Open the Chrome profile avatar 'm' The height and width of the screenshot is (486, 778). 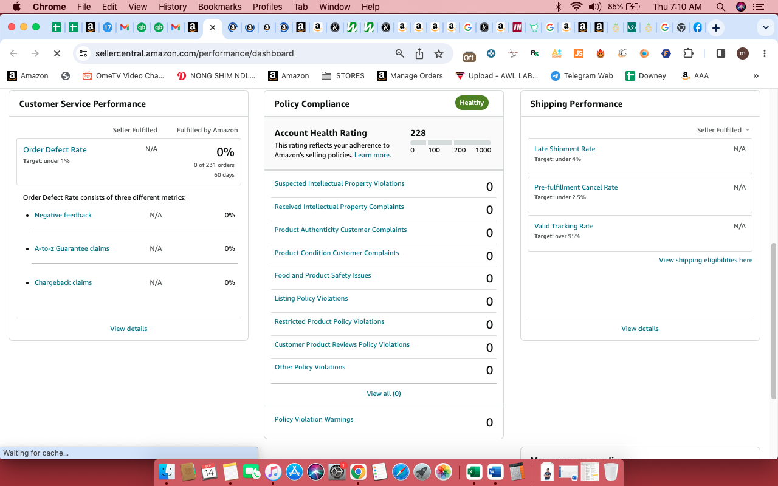tap(743, 53)
